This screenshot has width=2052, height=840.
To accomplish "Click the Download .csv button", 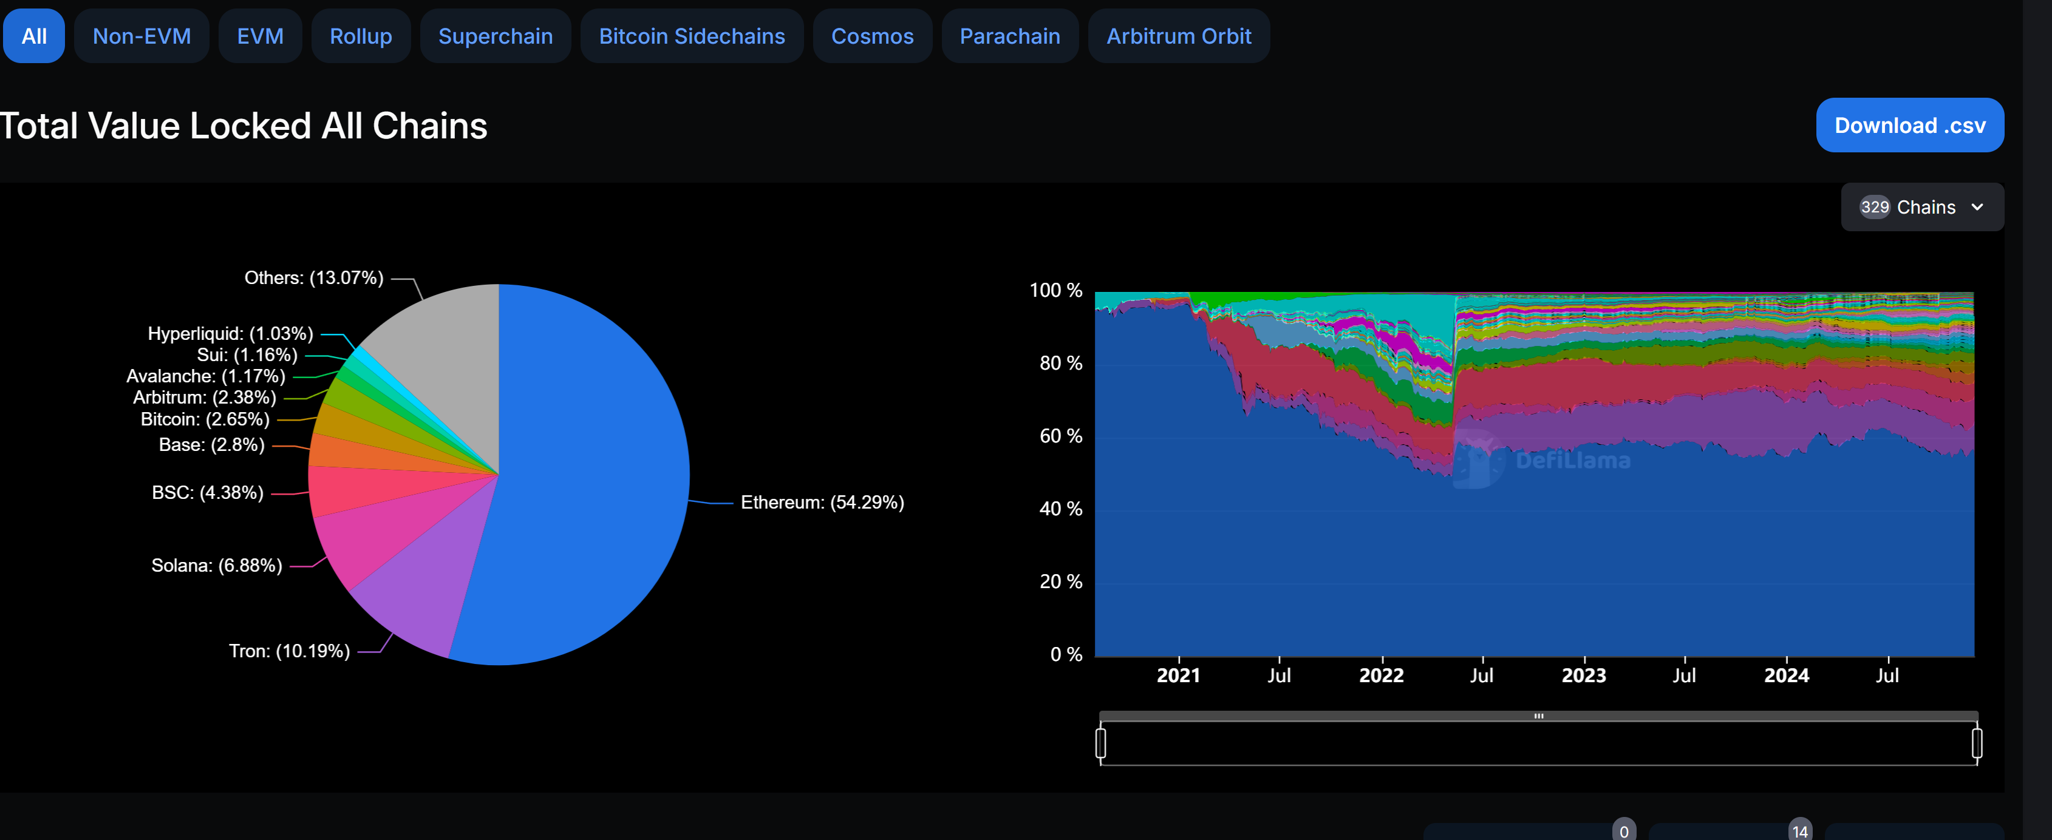I will point(1909,125).
